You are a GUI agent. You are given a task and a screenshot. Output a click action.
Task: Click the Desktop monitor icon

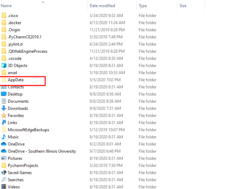point(4,94)
